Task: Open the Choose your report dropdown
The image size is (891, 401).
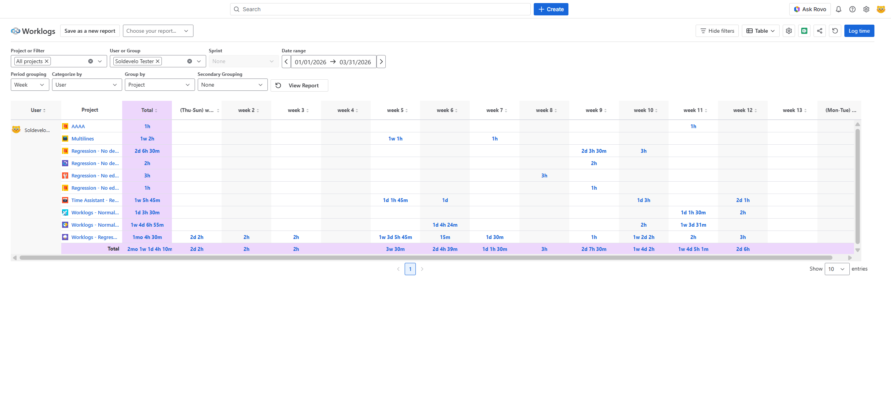Action: click(x=158, y=31)
